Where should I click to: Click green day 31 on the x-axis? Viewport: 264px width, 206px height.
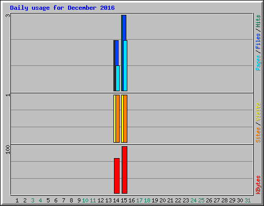pos(247,200)
